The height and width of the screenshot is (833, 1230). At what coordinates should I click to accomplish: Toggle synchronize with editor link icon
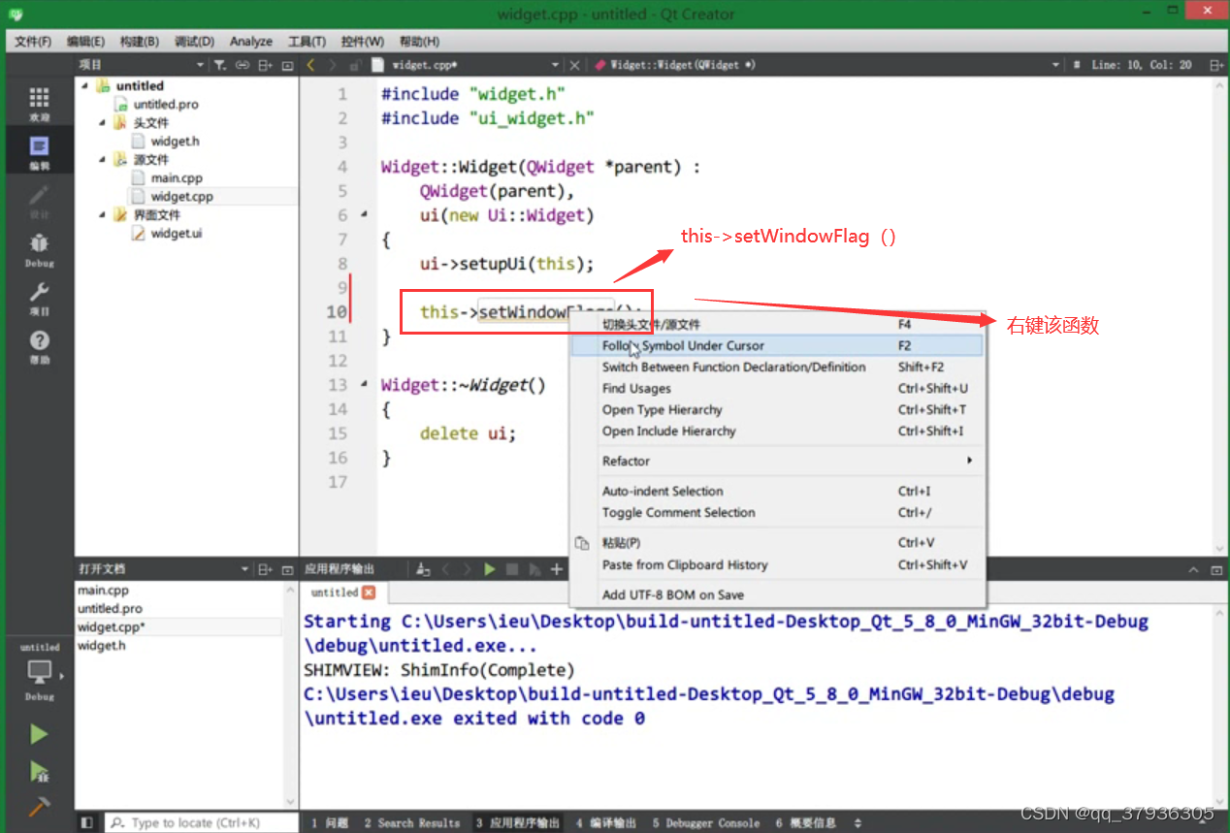243,65
